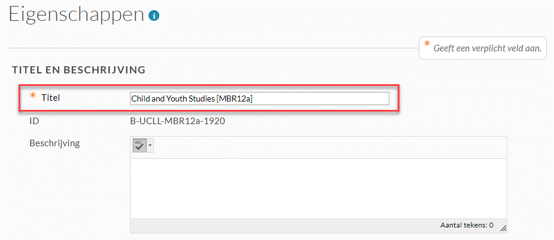The height and width of the screenshot is (240, 554).
Task: Click the orange asterisk beside Titel
Action: (33, 96)
